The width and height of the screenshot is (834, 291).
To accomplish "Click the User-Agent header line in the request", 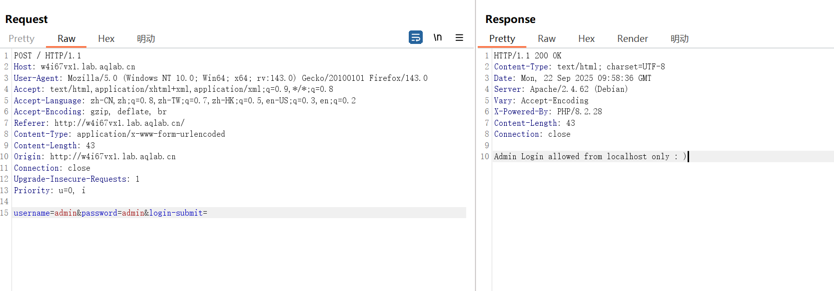I will (x=220, y=78).
